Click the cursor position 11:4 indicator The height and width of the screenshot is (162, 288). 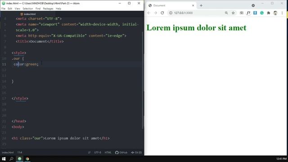pos(20,153)
